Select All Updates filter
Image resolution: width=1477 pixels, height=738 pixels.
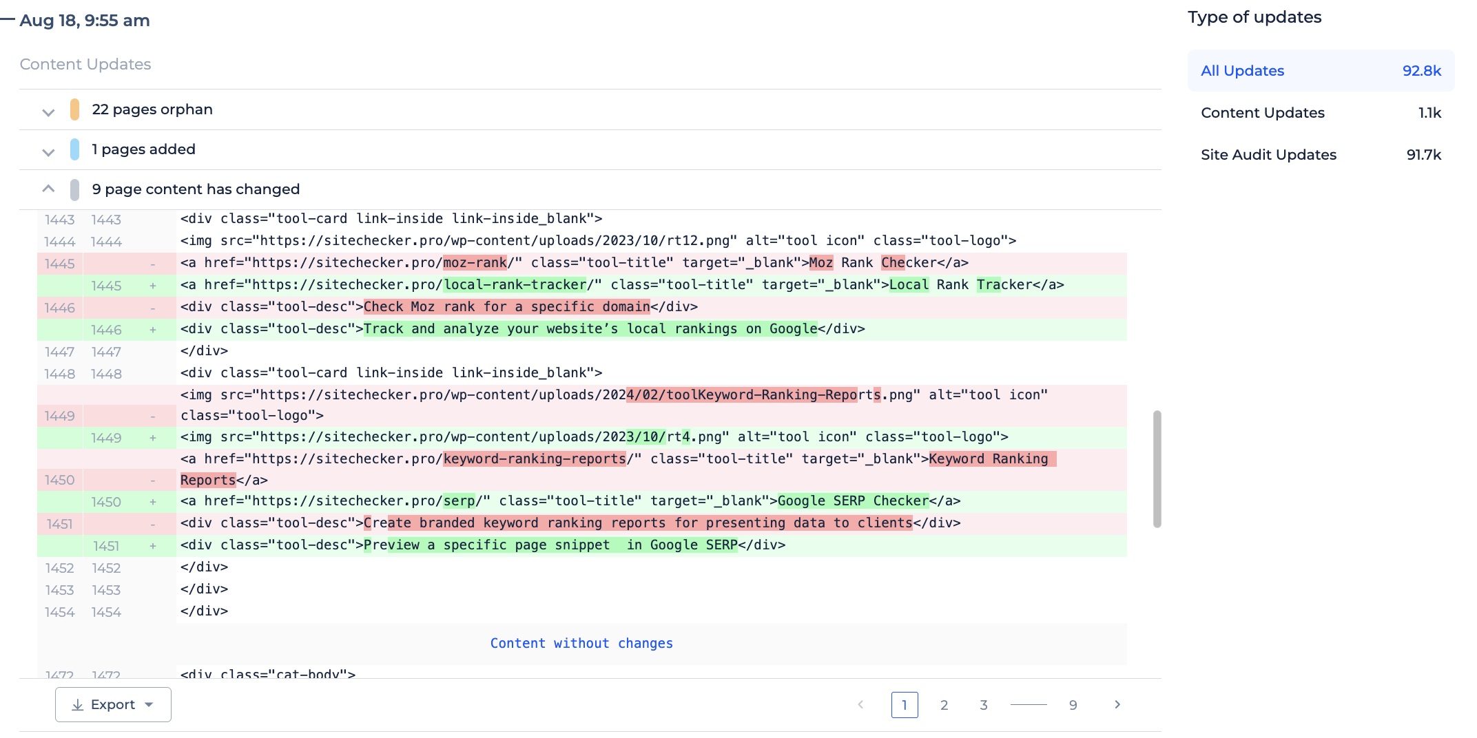pos(1321,71)
